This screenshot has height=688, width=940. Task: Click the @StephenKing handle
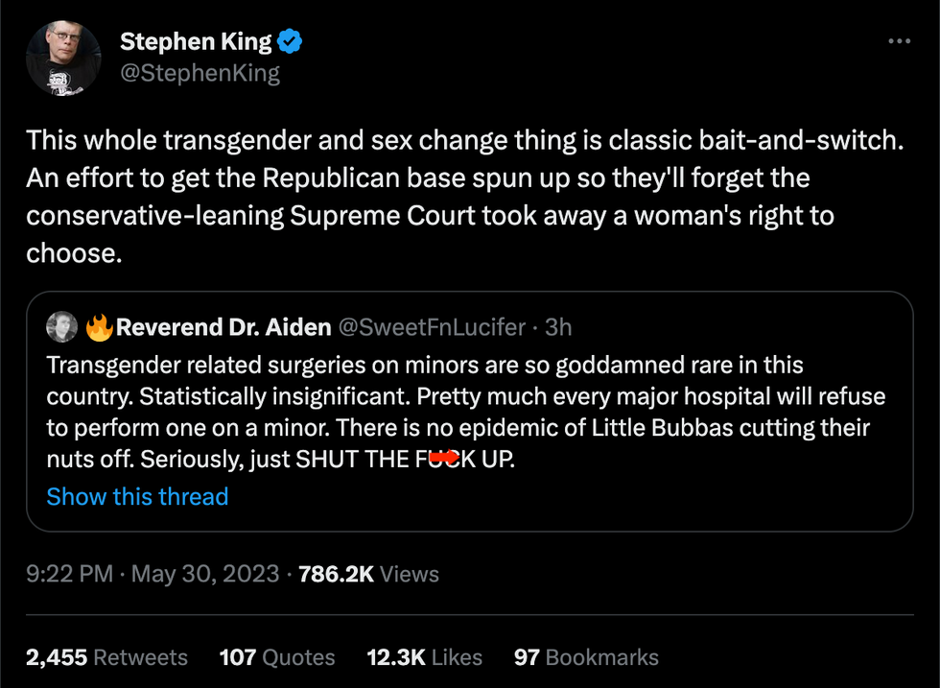click(x=201, y=72)
